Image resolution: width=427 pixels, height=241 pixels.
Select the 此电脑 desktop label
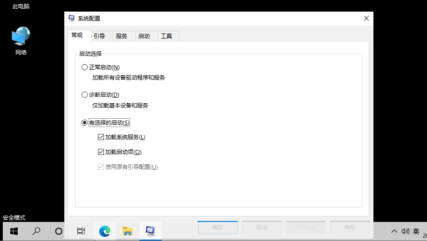pyautogui.click(x=21, y=6)
